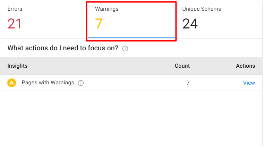Click the info icon beside focus question
The width and height of the screenshot is (265, 151).
[x=125, y=49]
